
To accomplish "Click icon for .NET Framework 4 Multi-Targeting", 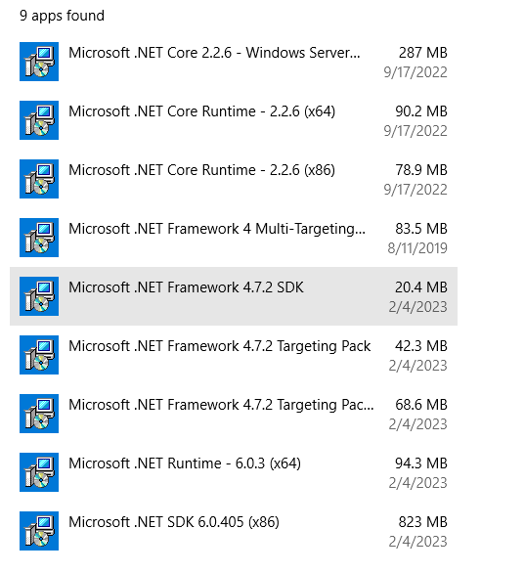I will tap(39, 238).
